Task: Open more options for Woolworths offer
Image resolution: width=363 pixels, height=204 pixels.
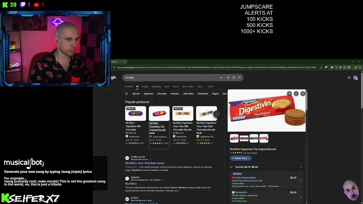Action: (x=301, y=197)
